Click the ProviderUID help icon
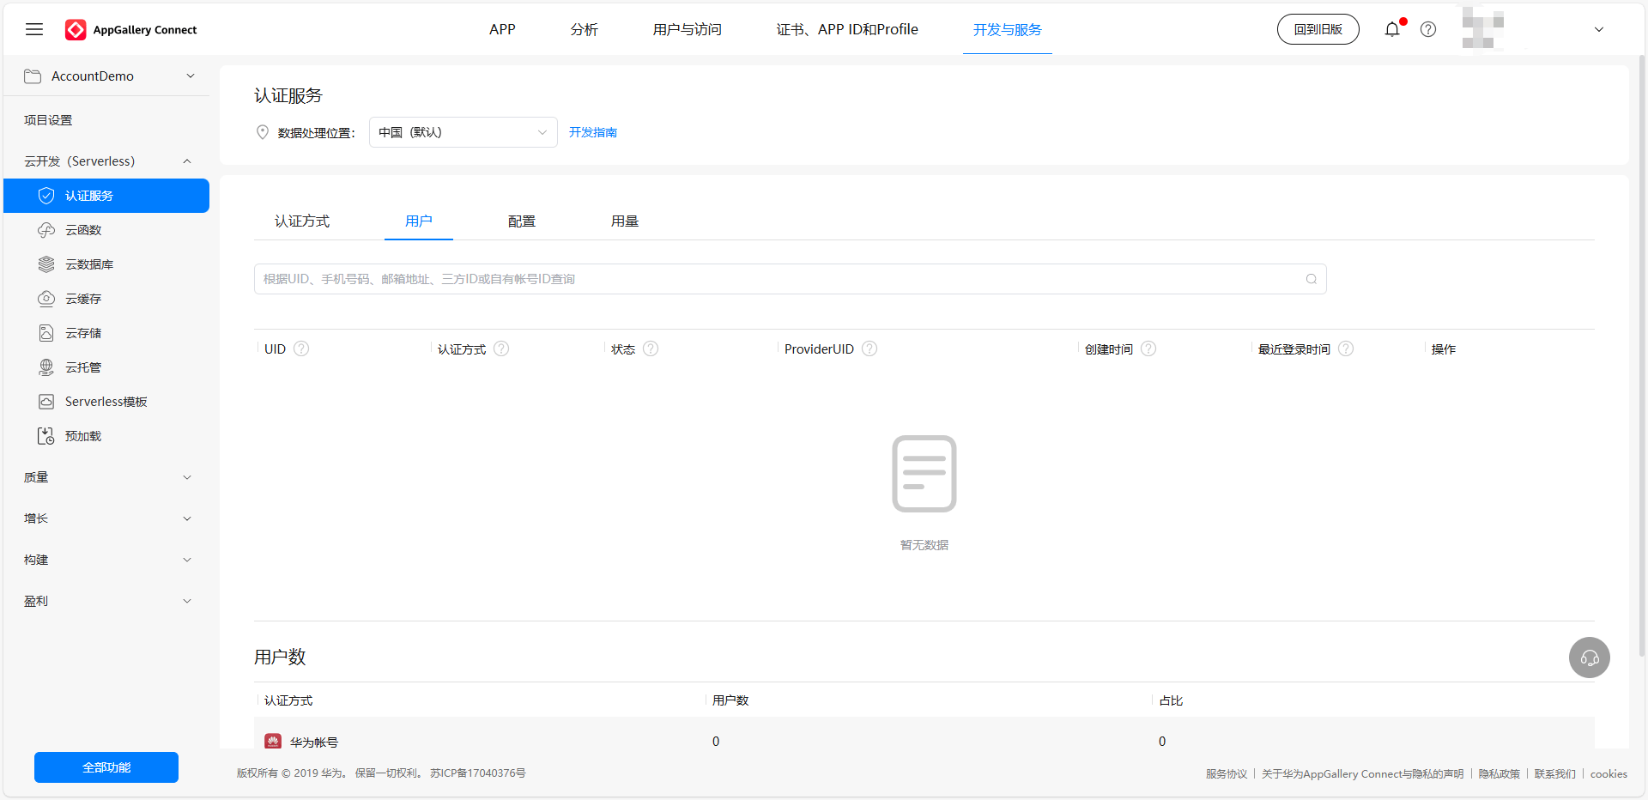 869,348
